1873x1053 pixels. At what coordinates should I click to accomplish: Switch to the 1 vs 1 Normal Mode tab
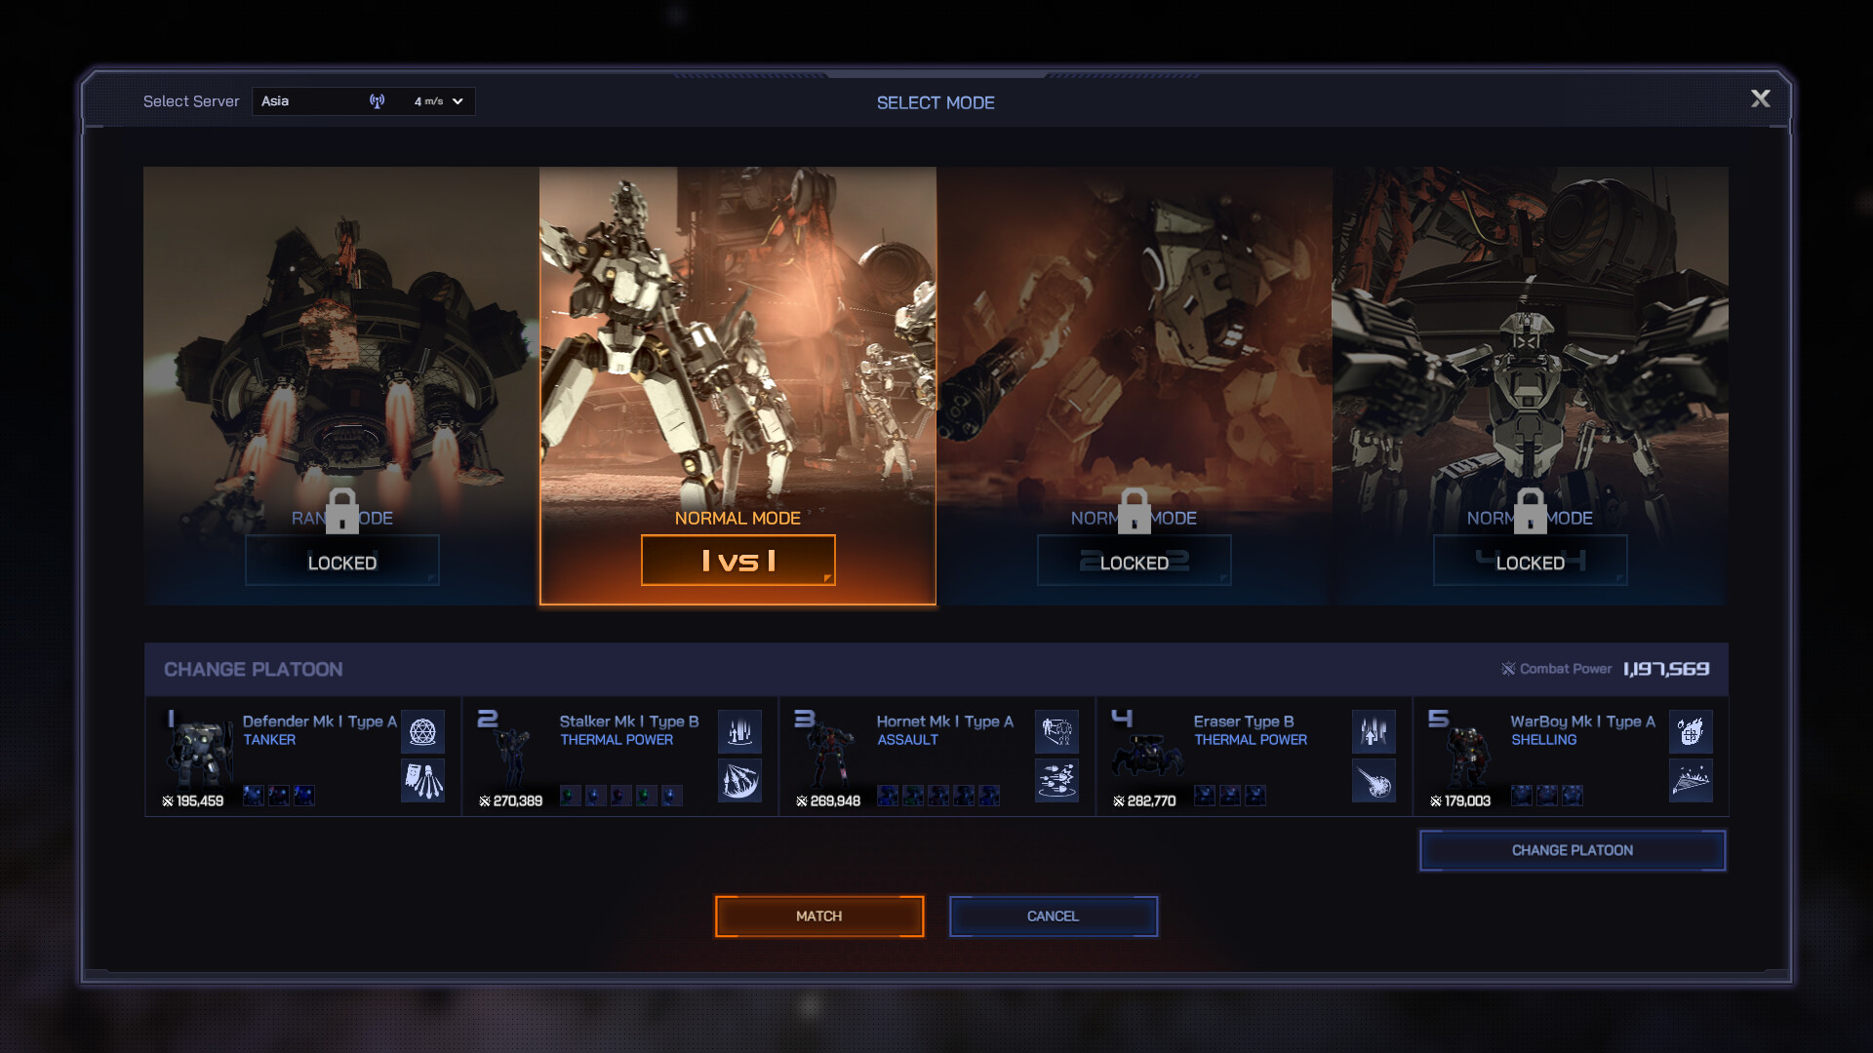[x=738, y=385]
